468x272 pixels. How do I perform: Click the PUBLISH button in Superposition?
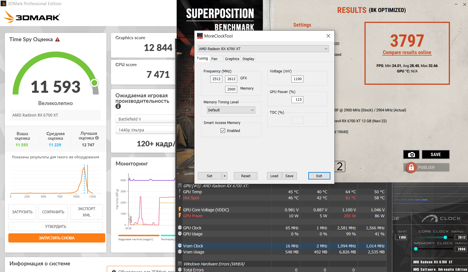[426, 167]
